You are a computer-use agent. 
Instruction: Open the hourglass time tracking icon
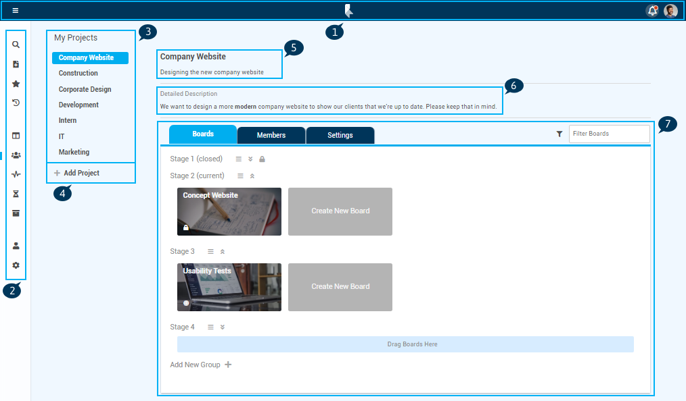pos(16,194)
